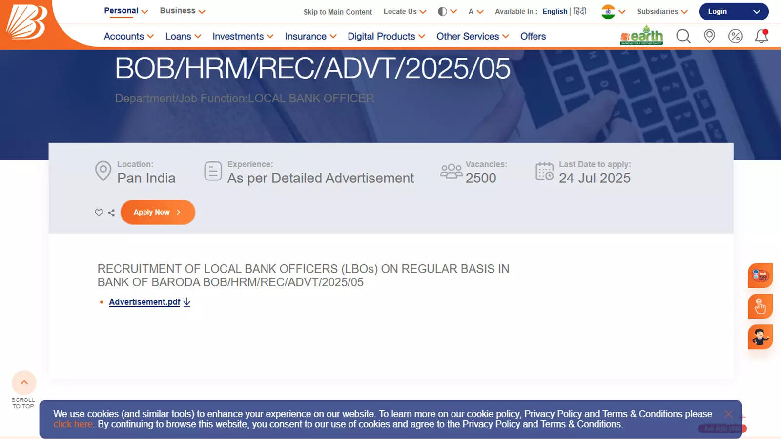Click 'As per Detailed Advertisement' text
This screenshot has height=439, width=781.
321,178
